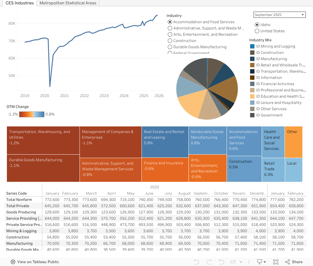Click Nondurable Goods Manufacturing treemap tile
Image resolution: width=313 pixels, height=266 pixels.
(x=208, y=140)
